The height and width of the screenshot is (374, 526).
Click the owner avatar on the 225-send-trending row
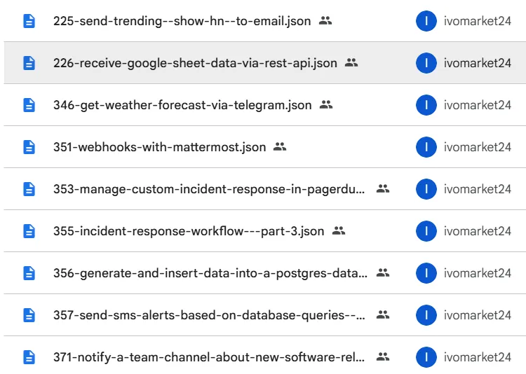click(x=426, y=21)
